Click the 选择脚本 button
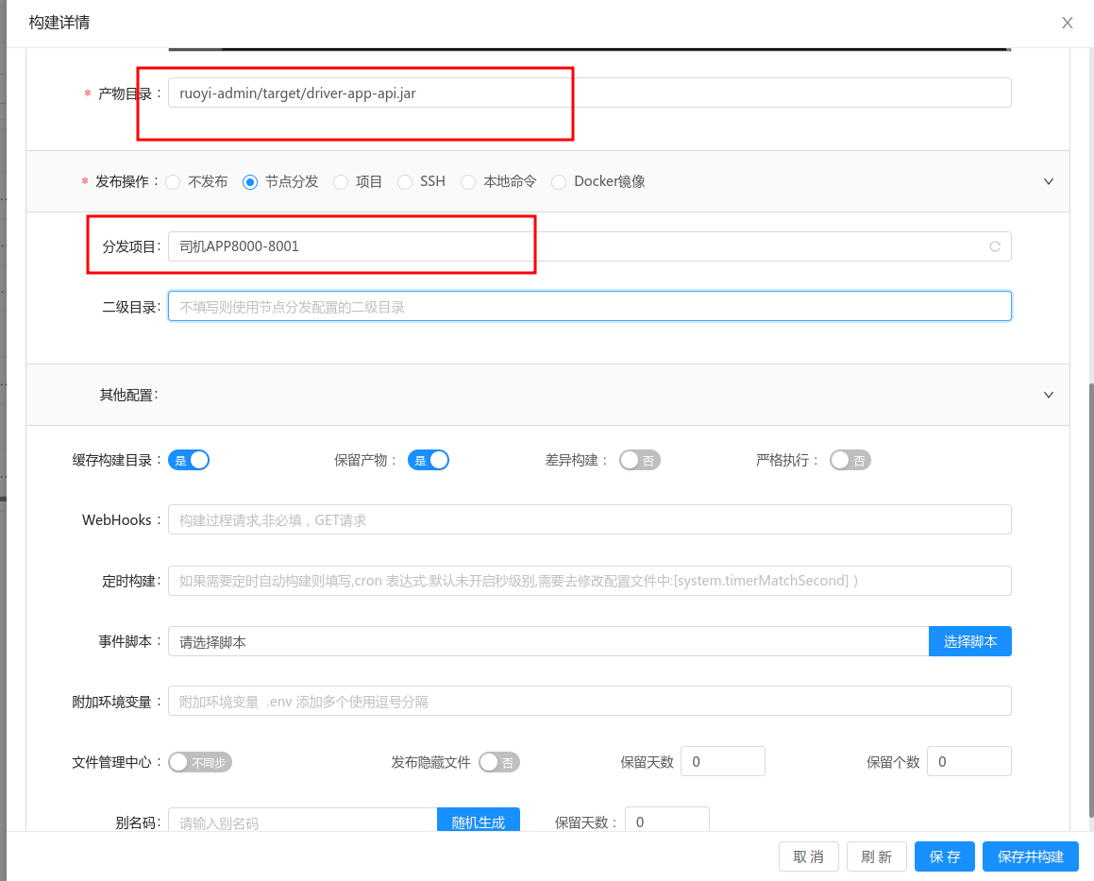 pos(969,641)
